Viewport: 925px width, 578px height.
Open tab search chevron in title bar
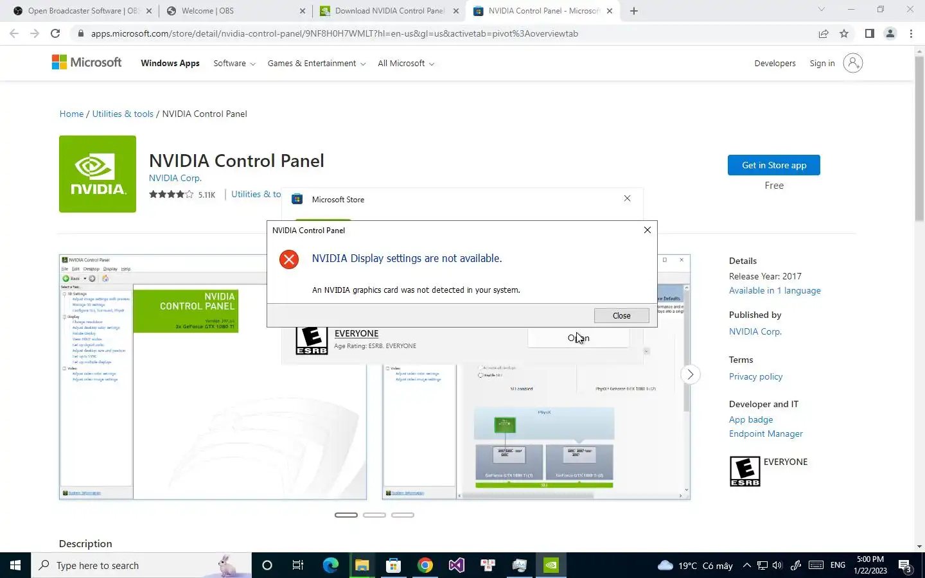[821, 10]
